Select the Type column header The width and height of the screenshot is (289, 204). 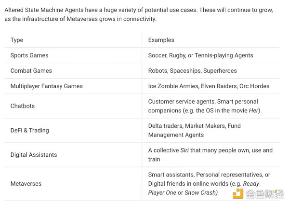click(x=17, y=40)
